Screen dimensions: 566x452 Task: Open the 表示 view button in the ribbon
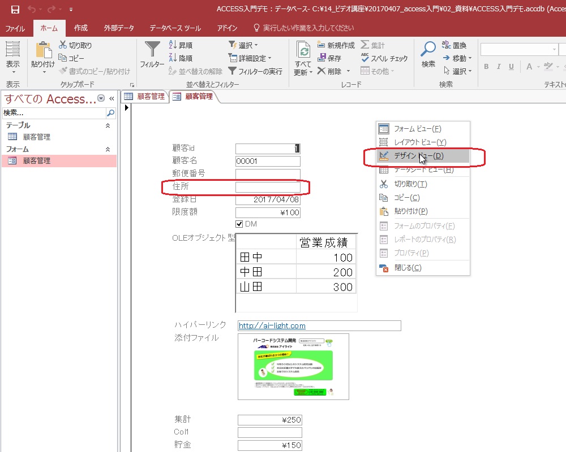tap(12, 58)
